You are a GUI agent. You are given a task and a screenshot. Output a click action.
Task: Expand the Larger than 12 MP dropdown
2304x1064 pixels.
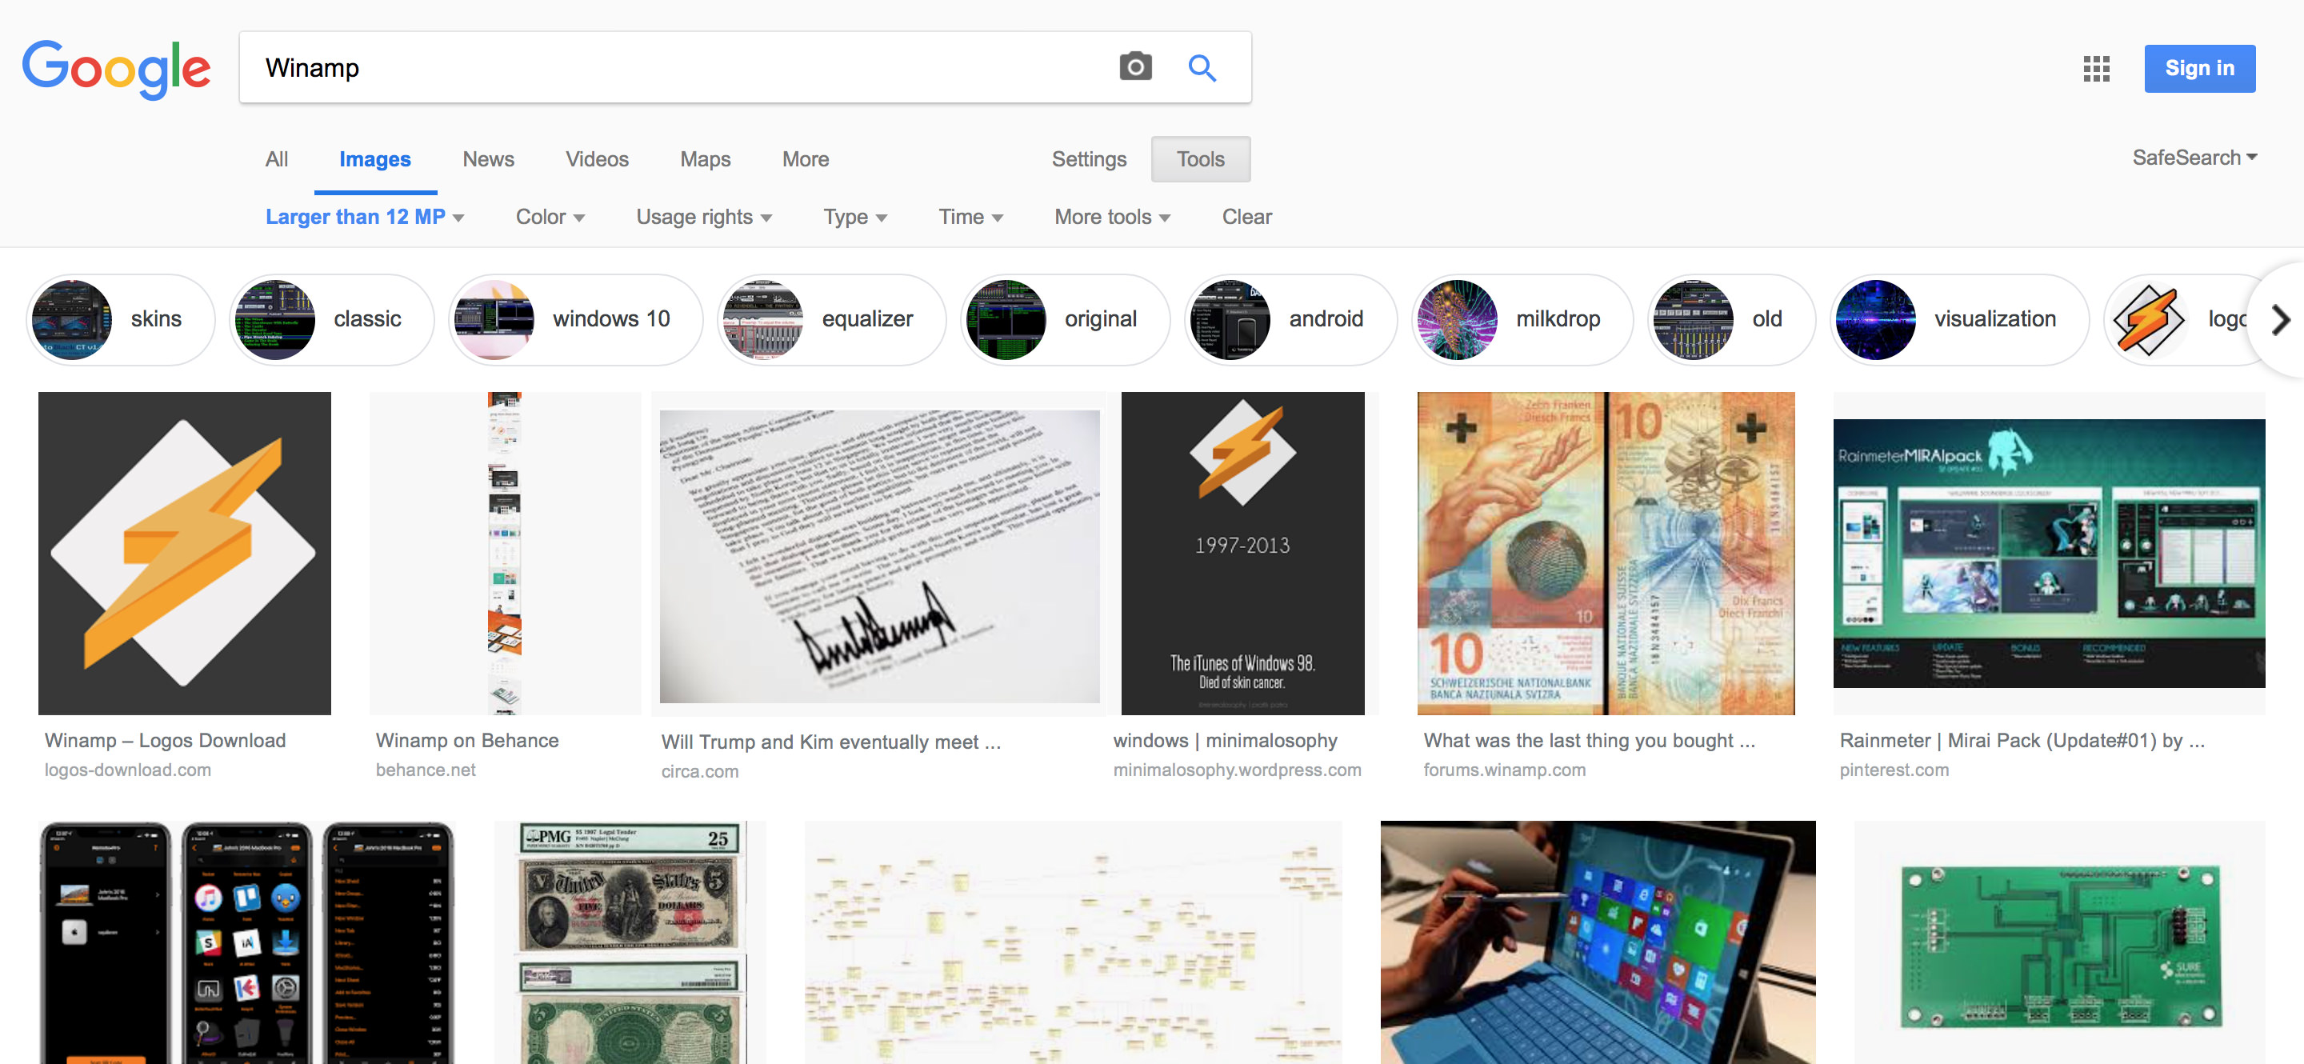364,218
